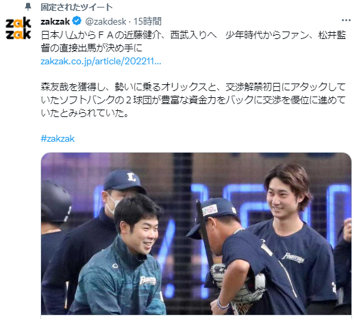Viewport: 361px width, 319px height.
Task: Open the #zakzak hashtag
Action: (x=58, y=138)
